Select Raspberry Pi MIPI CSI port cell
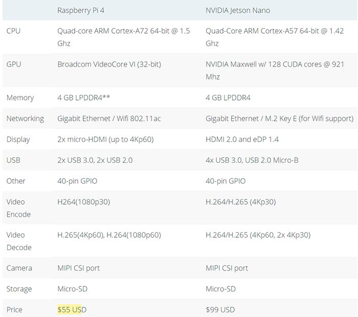 [78, 268]
